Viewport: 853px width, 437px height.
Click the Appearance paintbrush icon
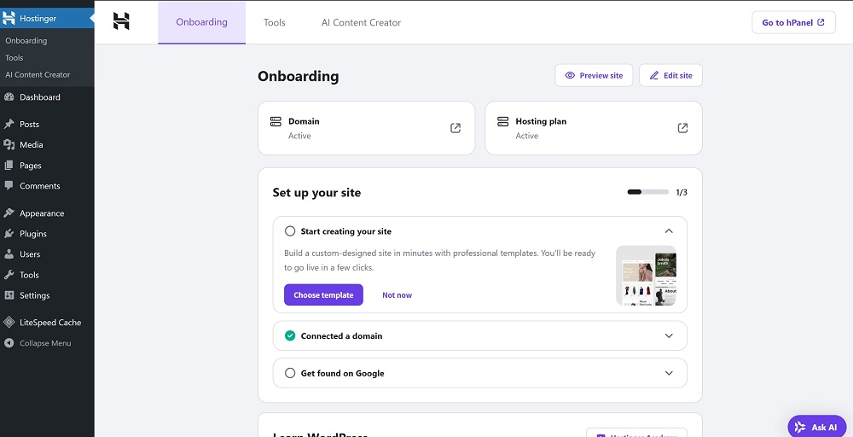pyautogui.click(x=9, y=213)
